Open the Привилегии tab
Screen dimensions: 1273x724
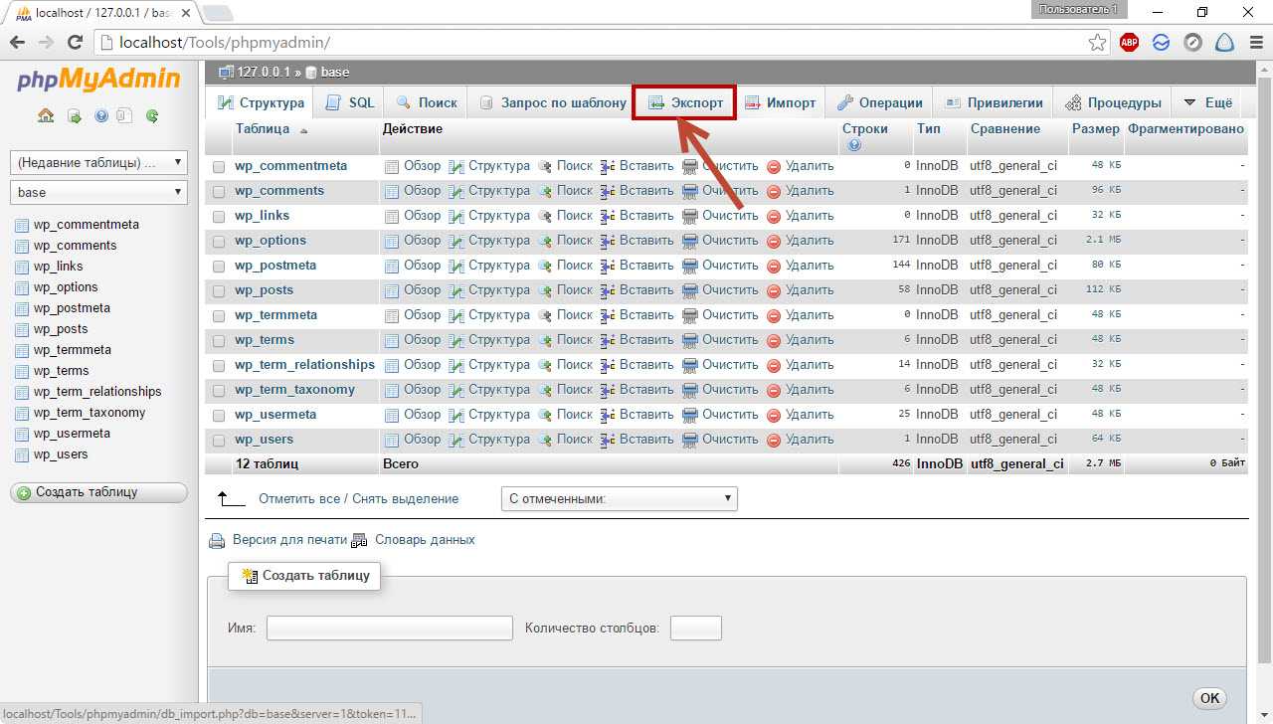993,102
